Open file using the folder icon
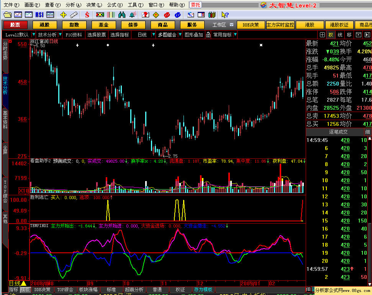The height and width of the screenshot is (295, 372). [7, 15]
